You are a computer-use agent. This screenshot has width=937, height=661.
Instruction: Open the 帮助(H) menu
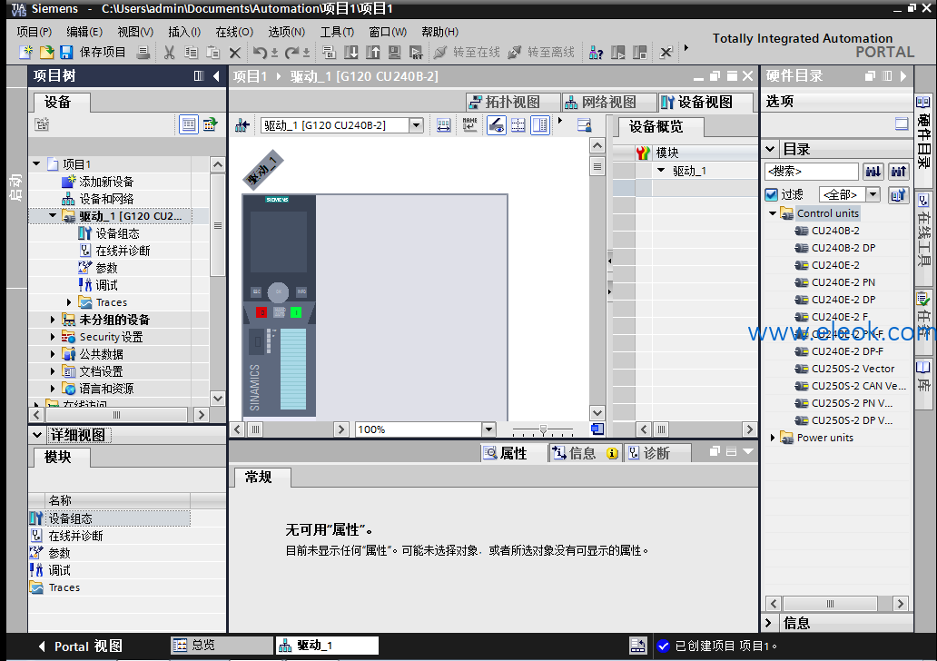tap(439, 32)
